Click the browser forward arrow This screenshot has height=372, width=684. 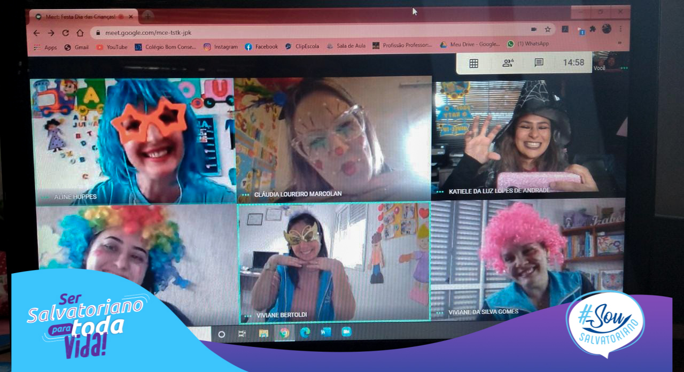51,33
